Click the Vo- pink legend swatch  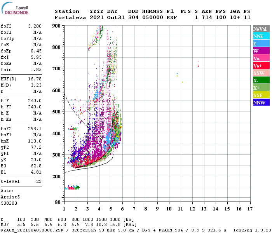261,58
